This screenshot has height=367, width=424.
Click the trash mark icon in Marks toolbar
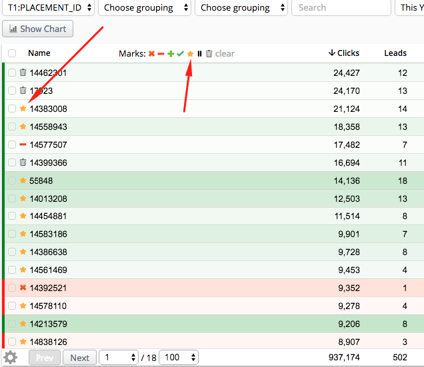(x=209, y=54)
